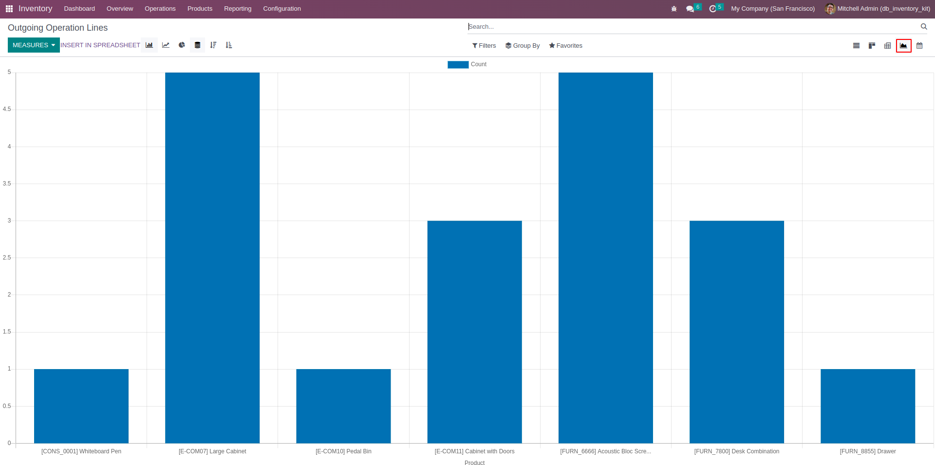
Task: Toggle the stacked chart option
Action: coord(197,45)
